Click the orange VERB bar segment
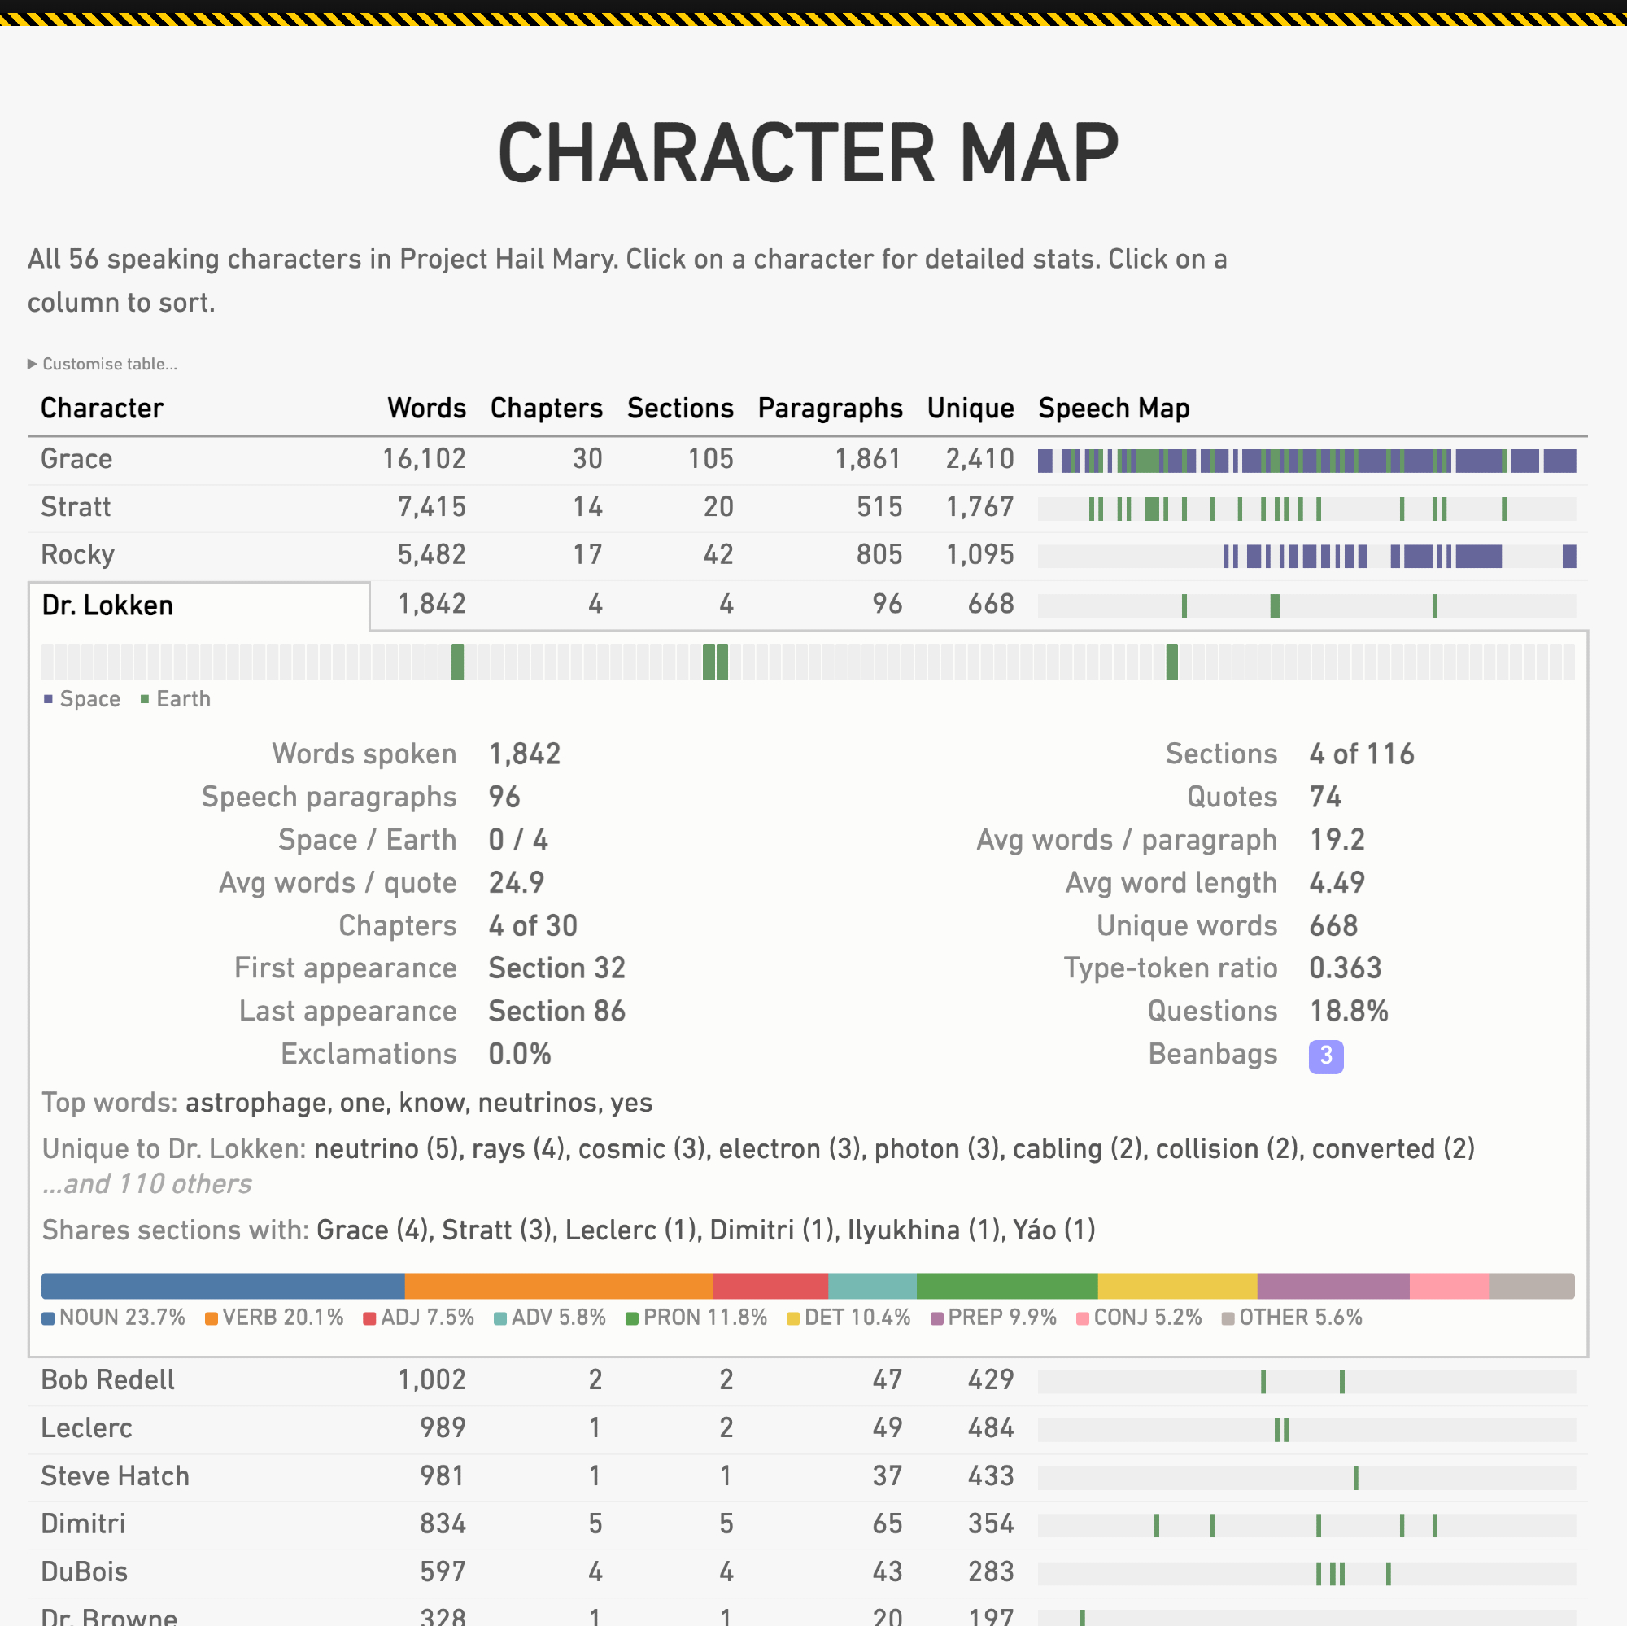The height and width of the screenshot is (1626, 1627). click(x=558, y=1287)
